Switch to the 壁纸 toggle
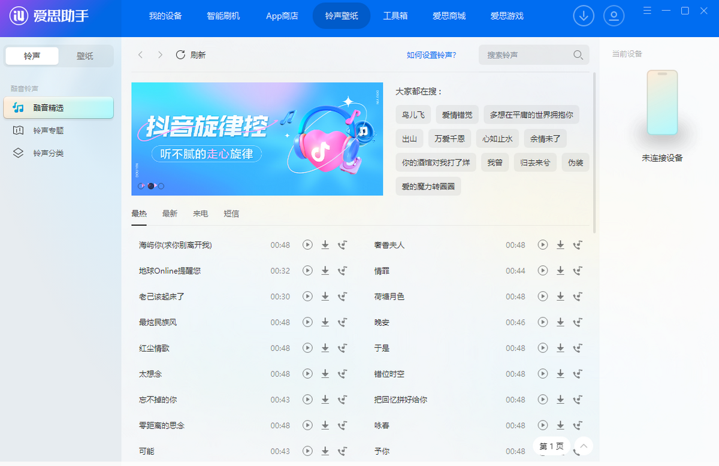The image size is (719, 466). 85,56
